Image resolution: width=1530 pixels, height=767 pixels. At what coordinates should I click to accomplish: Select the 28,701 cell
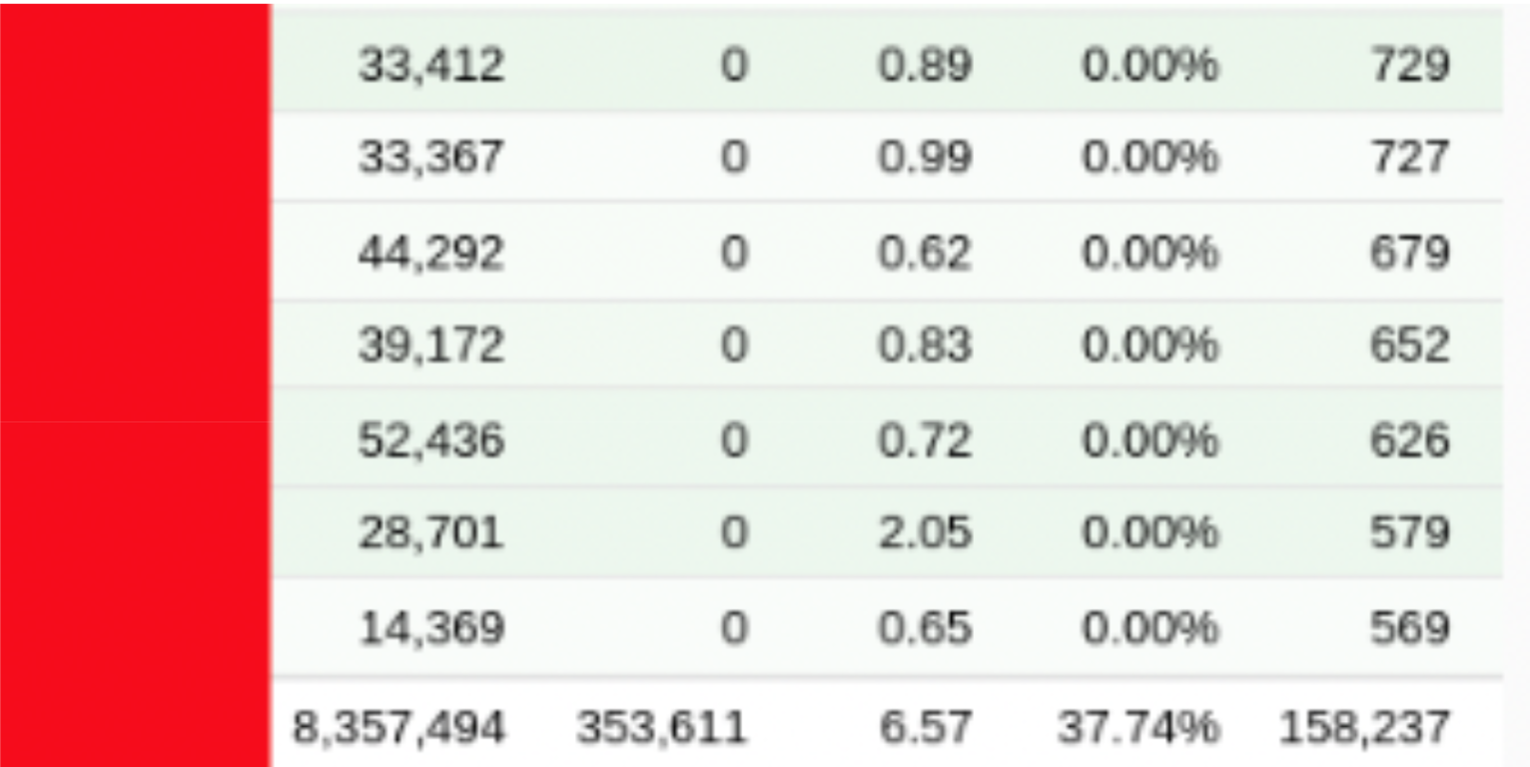431,533
